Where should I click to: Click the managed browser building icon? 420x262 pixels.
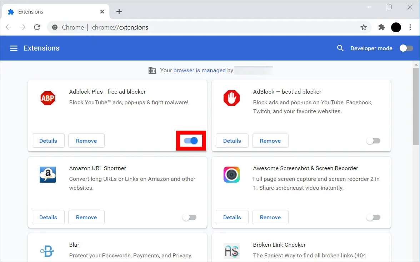(x=152, y=70)
